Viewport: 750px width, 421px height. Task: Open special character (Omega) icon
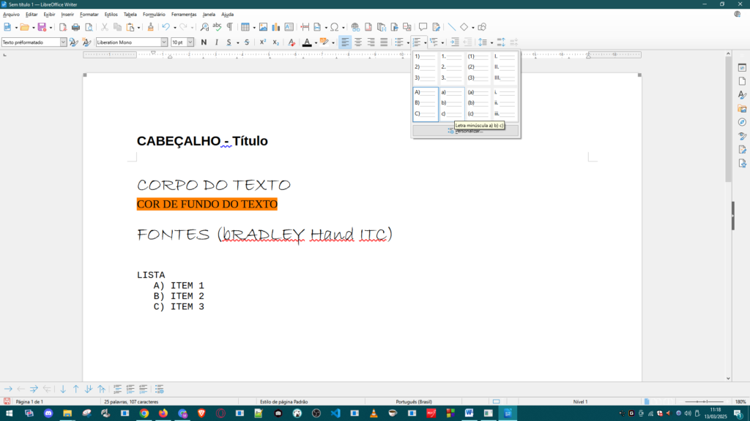334,27
